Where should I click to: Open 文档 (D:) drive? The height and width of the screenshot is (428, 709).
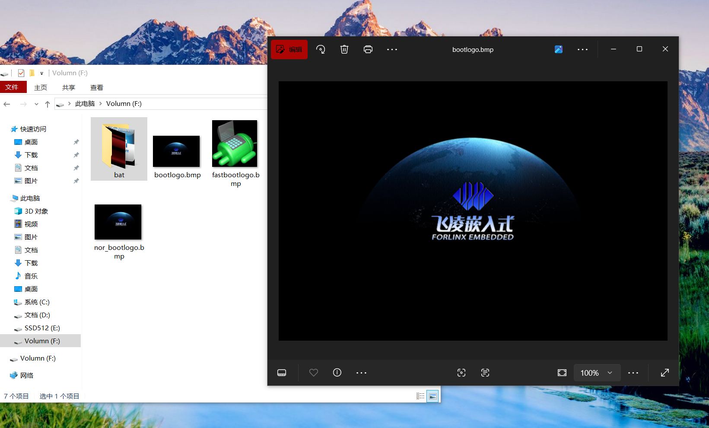tap(37, 315)
